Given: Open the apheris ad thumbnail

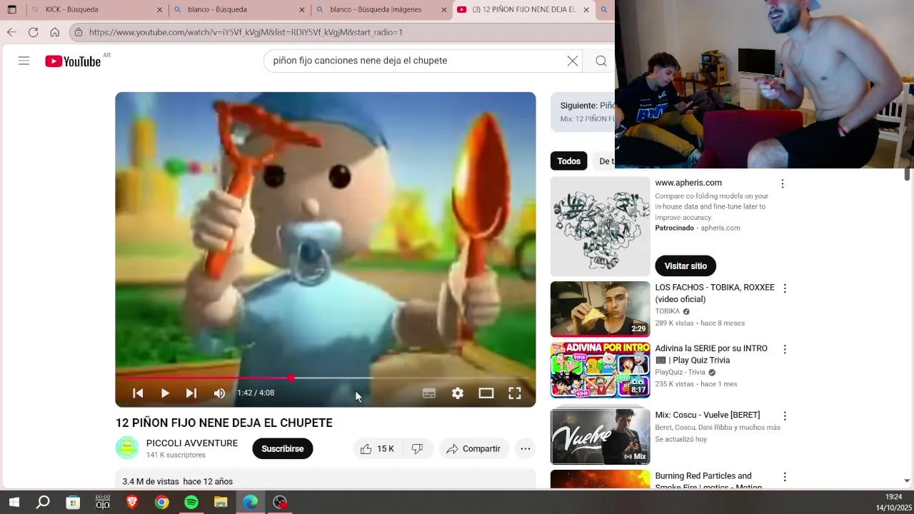Looking at the screenshot, I should pyautogui.click(x=601, y=226).
